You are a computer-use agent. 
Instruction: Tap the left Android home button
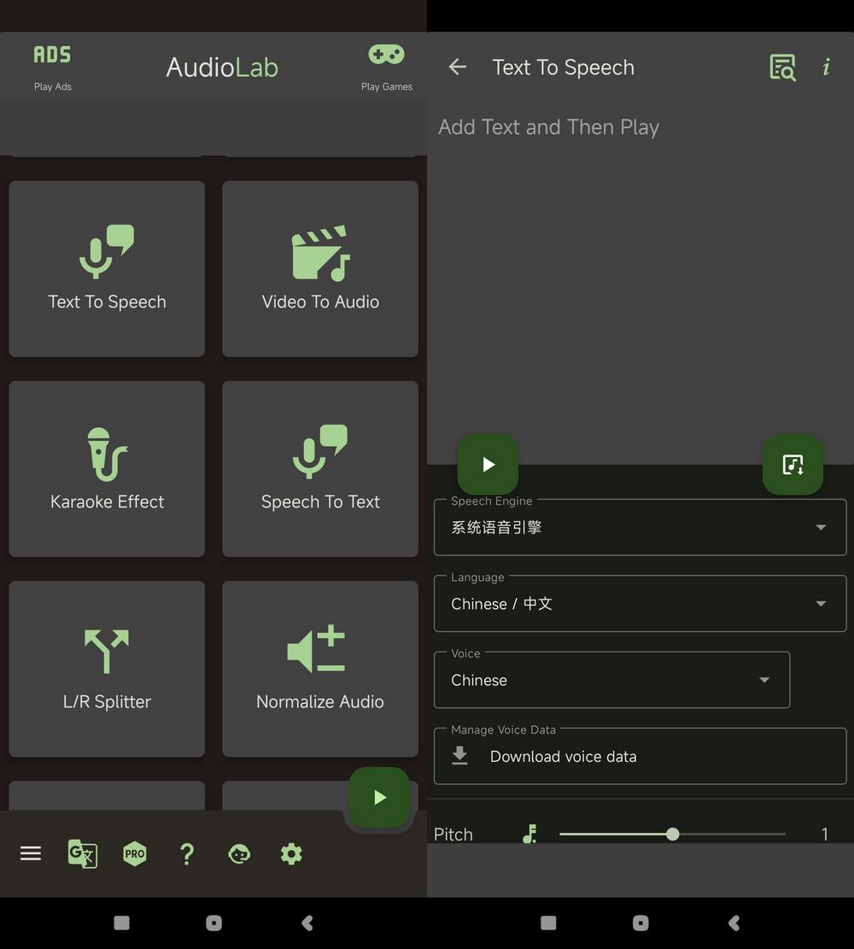click(x=213, y=923)
